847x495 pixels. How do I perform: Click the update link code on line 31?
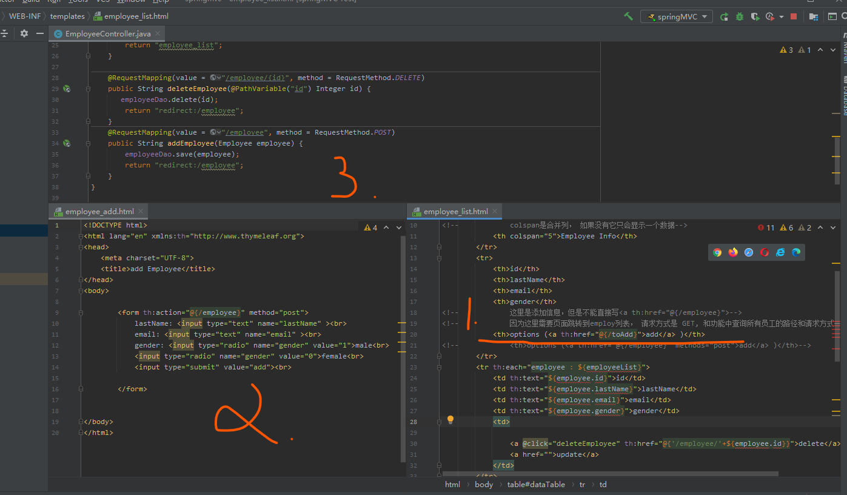pos(554,454)
